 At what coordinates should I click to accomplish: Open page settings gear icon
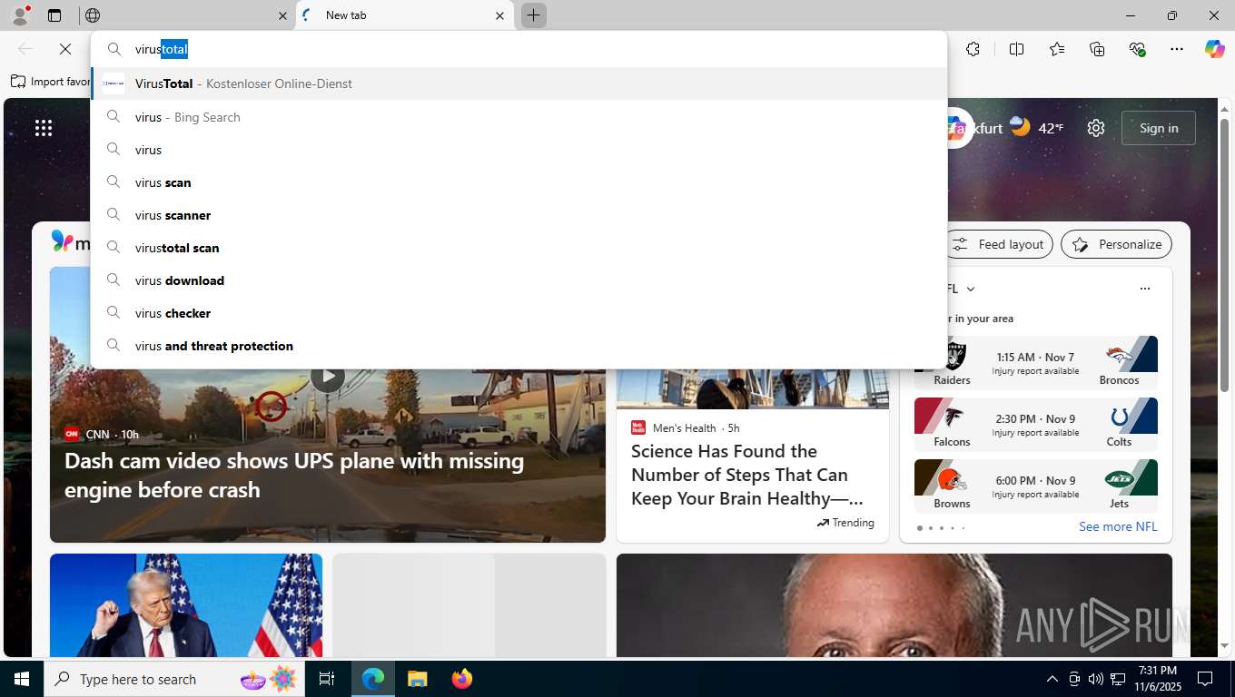(1096, 128)
